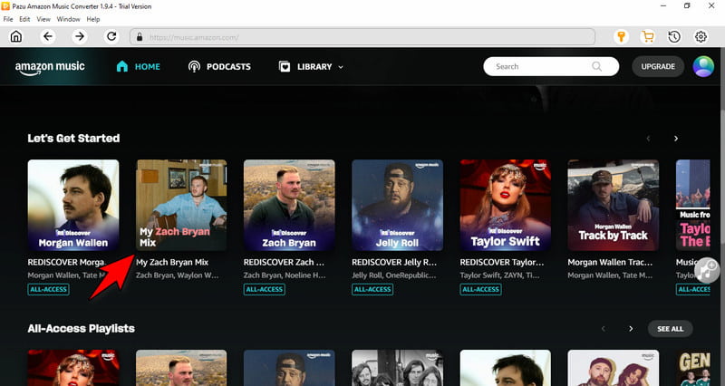The width and height of the screenshot is (725, 386).
Task: Open the registration key icon
Action: click(x=622, y=36)
